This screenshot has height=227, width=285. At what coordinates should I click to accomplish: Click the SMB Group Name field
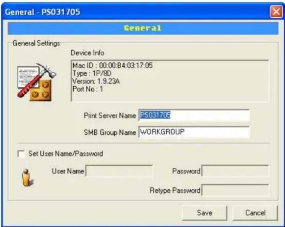[x=194, y=132]
